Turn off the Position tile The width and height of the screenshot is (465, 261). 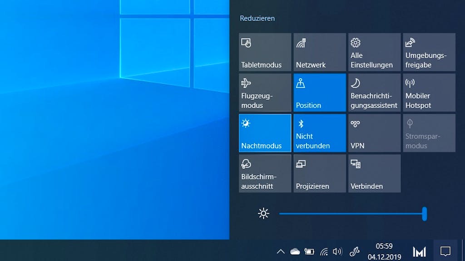pos(320,93)
